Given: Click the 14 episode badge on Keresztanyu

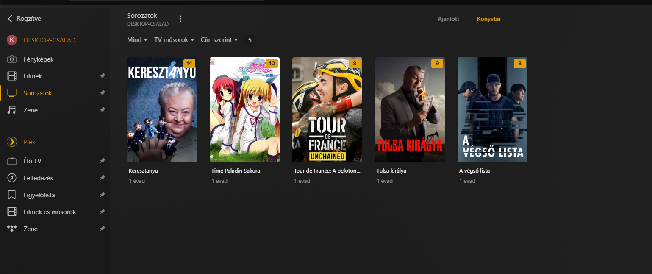Looking at the screenshot, I should 189,64.
